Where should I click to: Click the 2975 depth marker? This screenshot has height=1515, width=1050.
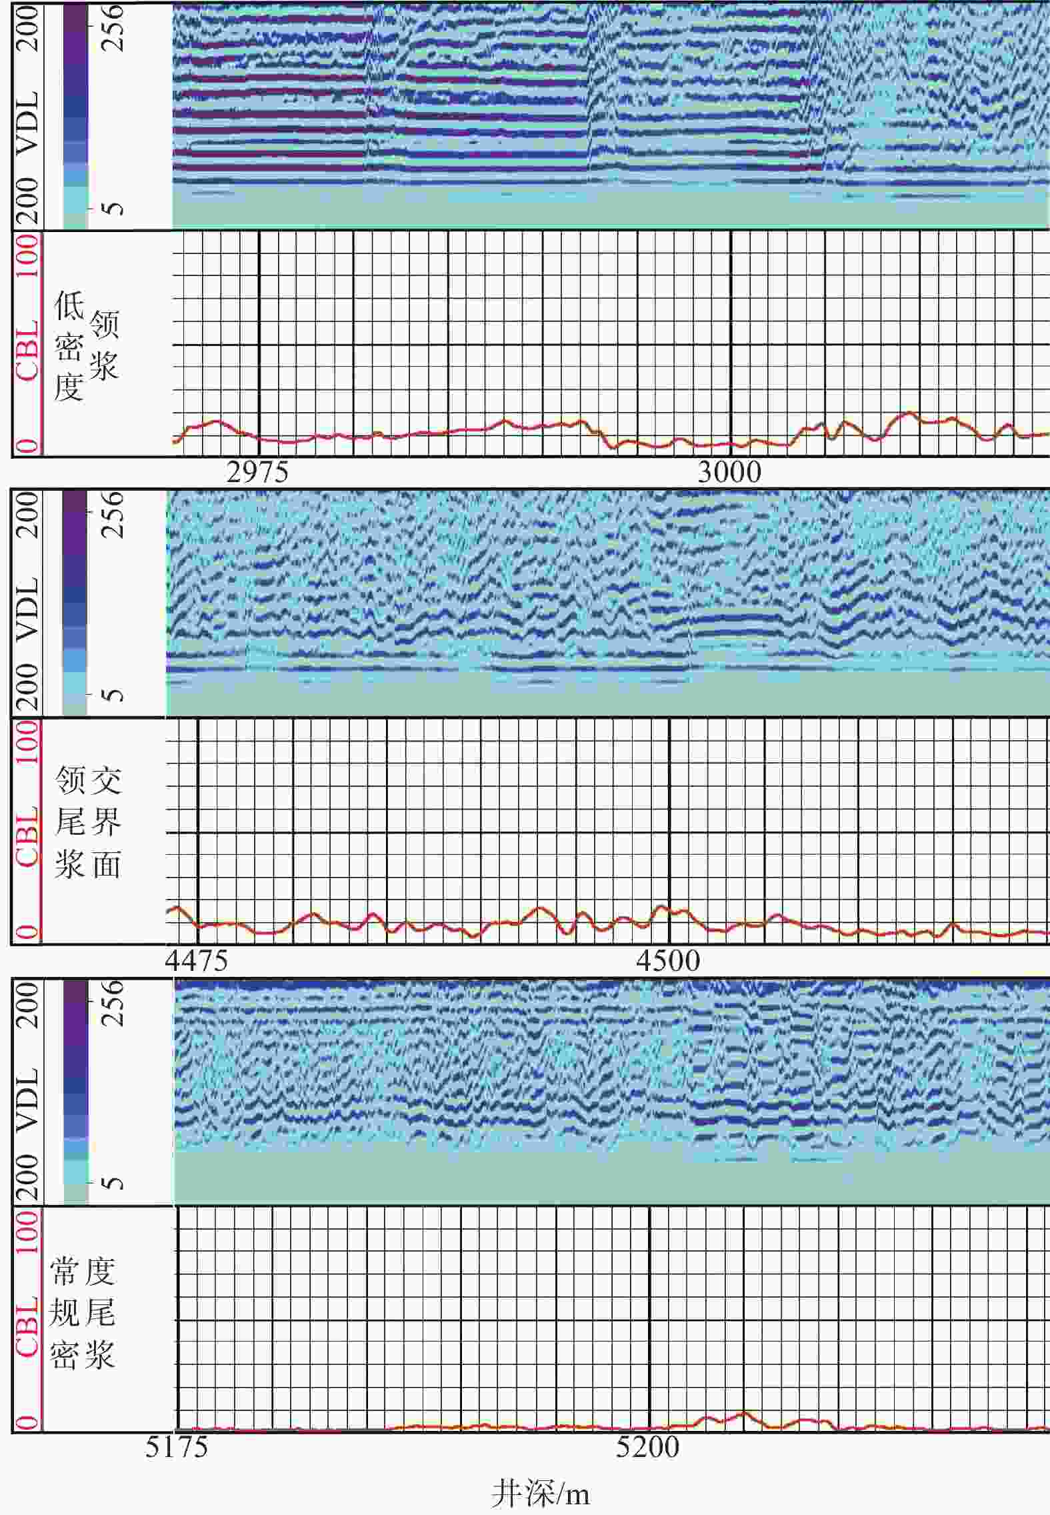coord(257,472)
